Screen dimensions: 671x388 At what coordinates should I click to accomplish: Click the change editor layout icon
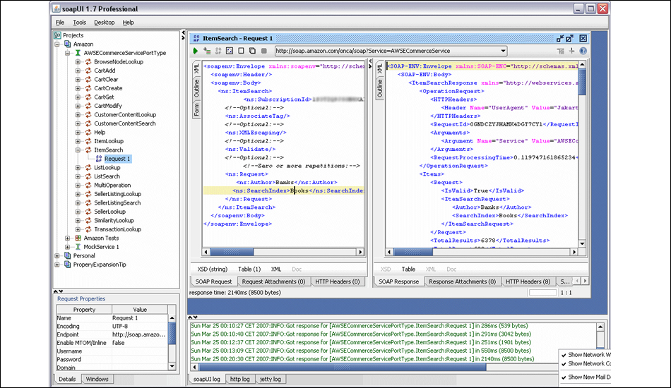point(561,51)
